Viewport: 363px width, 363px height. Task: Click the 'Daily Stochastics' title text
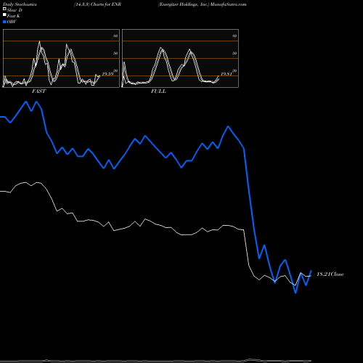coord(20,4)
